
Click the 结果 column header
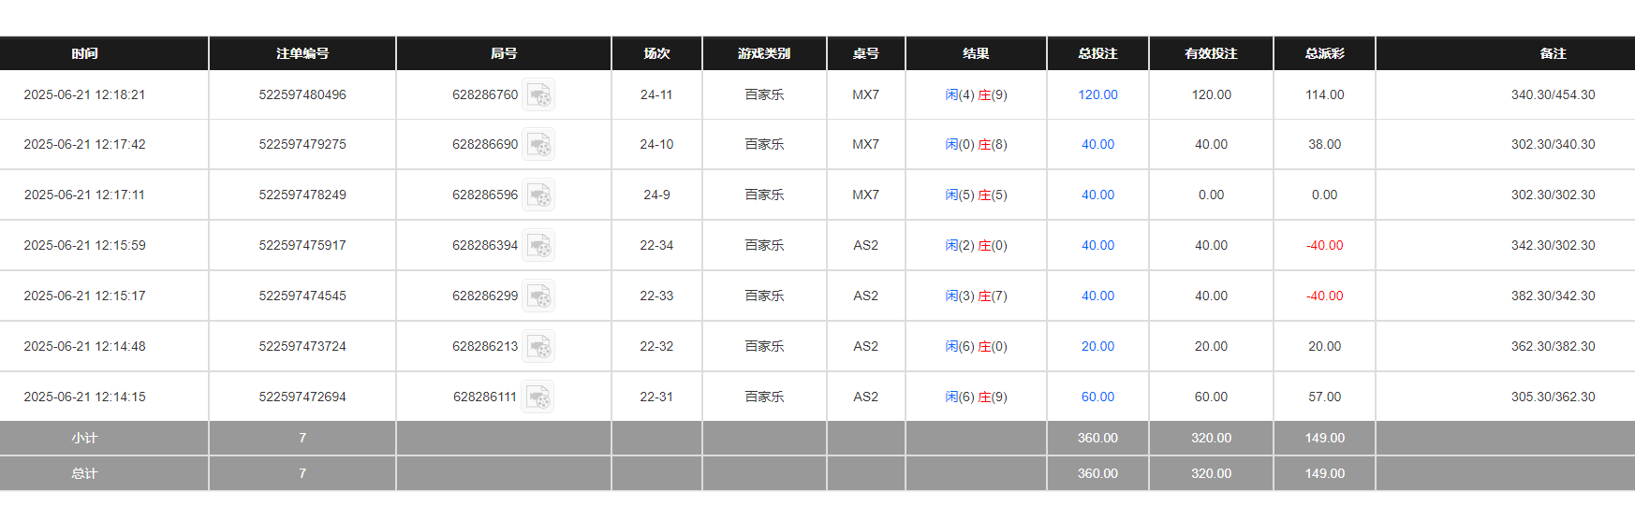[976, 53]
